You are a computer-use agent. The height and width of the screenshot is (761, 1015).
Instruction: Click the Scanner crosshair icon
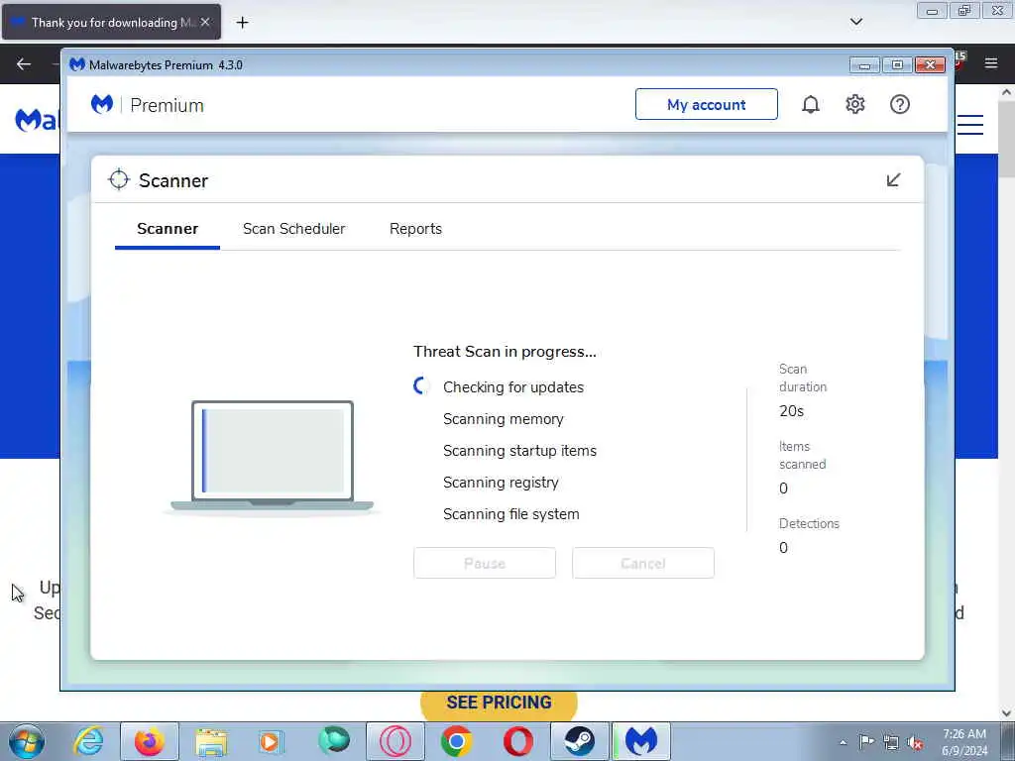point(119,180)
